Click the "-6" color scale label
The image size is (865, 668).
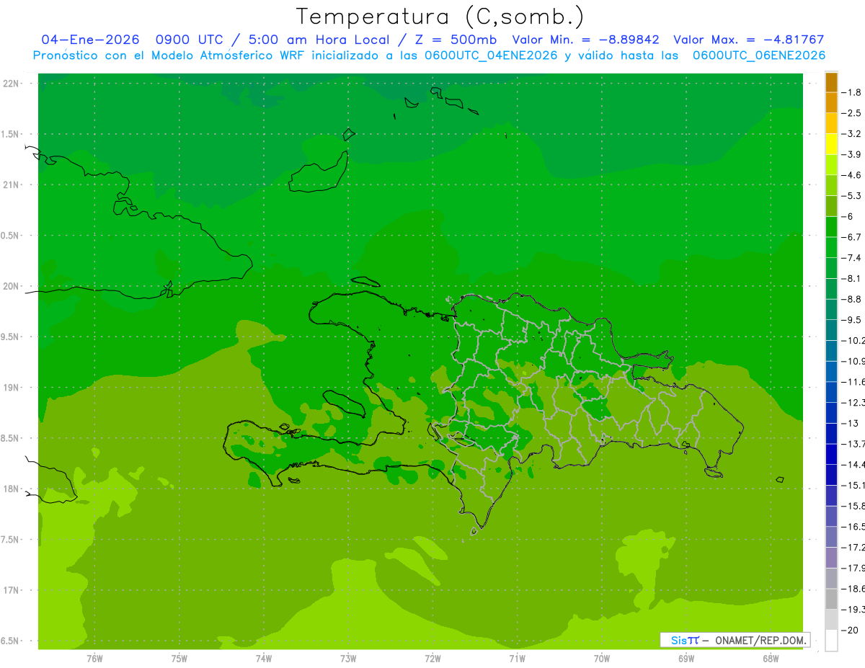click(x=848, y=216)
